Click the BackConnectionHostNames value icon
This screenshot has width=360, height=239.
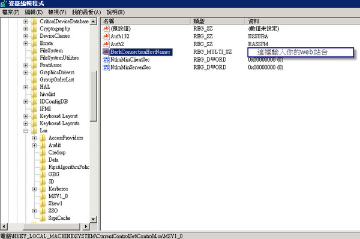click(106, 52)
